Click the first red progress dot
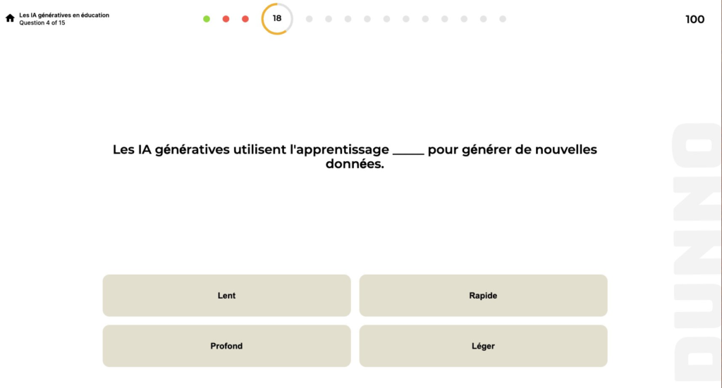This screenshot has height=388, width=722. 226,19
